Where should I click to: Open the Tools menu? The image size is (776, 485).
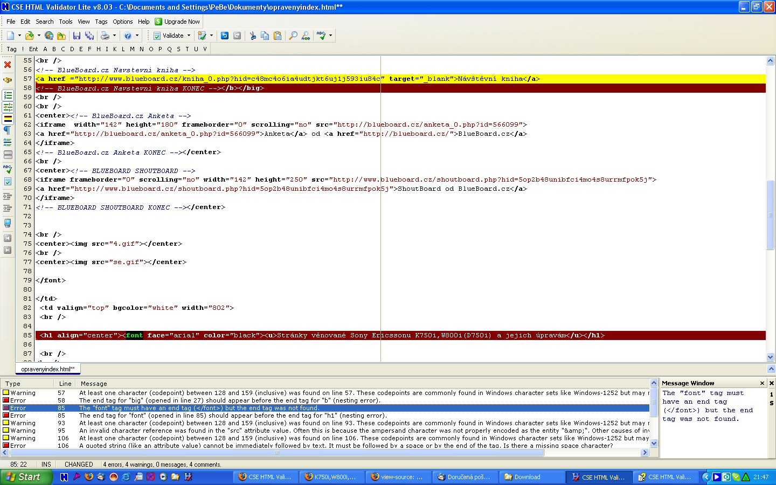pyautogui.click(x=65, y=22)
